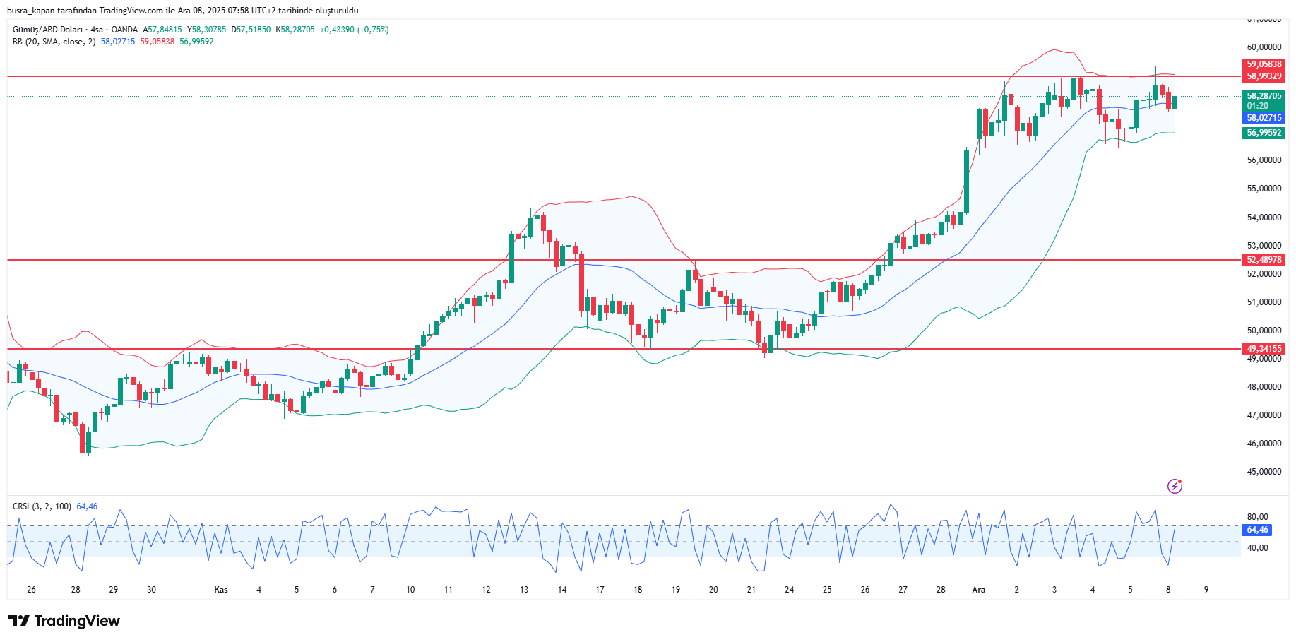The image size is (1296, 642).
Task: Click the 60,00000 level on price axis
Action: (1264, 47)
